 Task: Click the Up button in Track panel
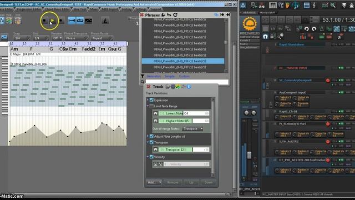coord(191,182)
